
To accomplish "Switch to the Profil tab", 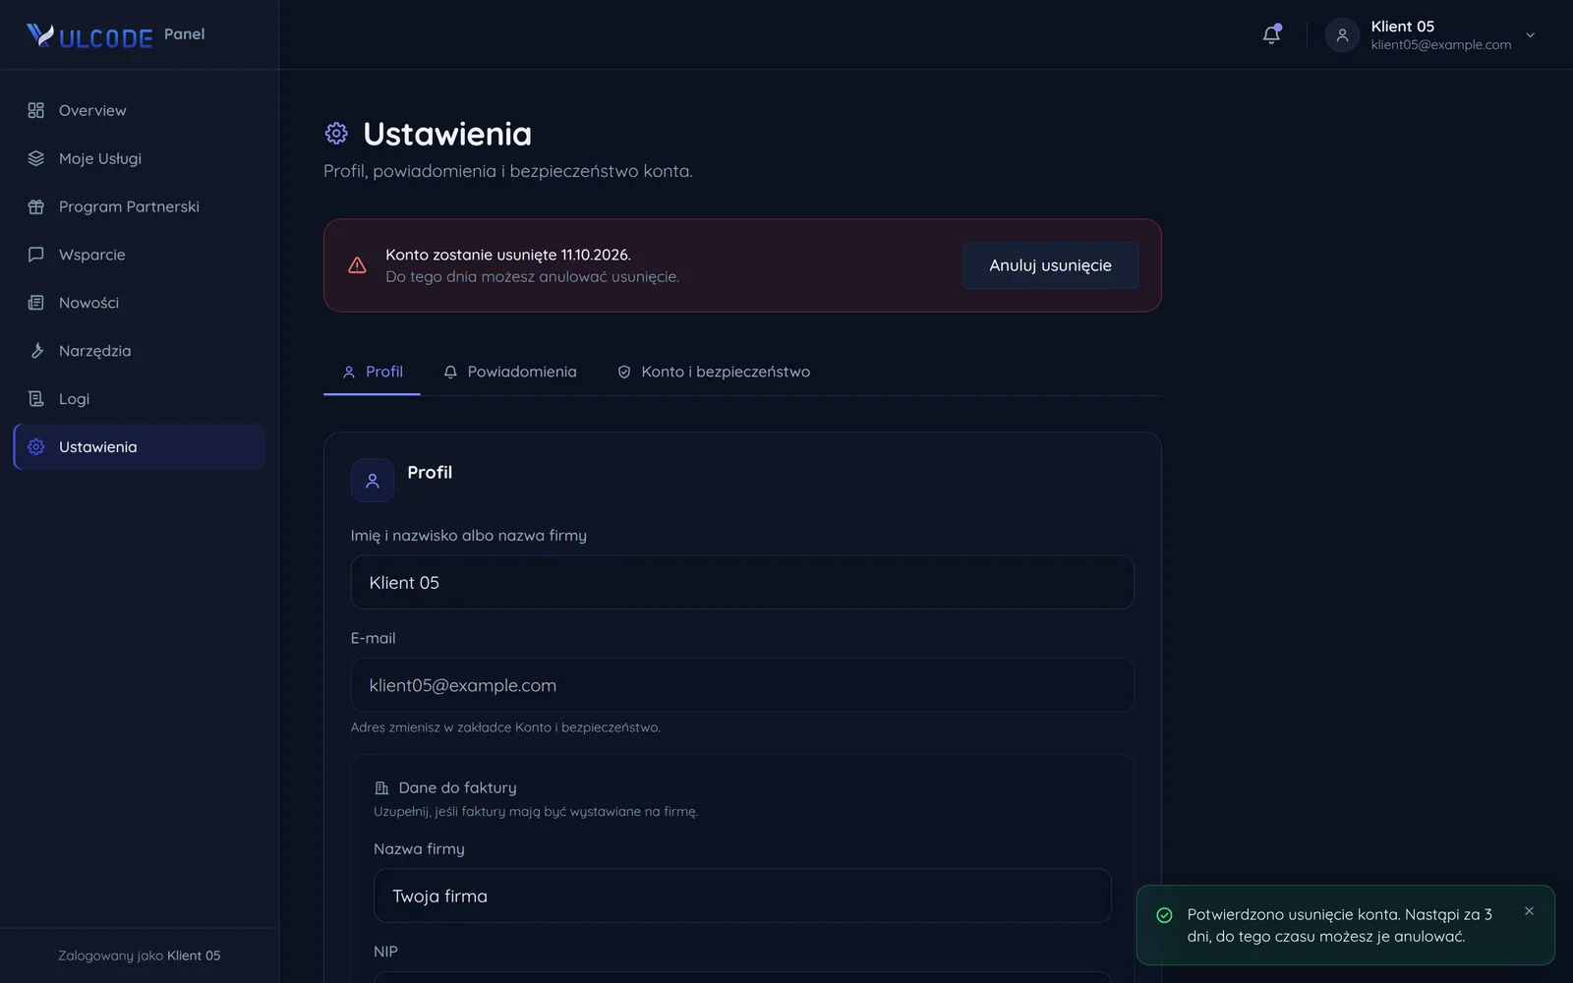I will tap(372, 372).
